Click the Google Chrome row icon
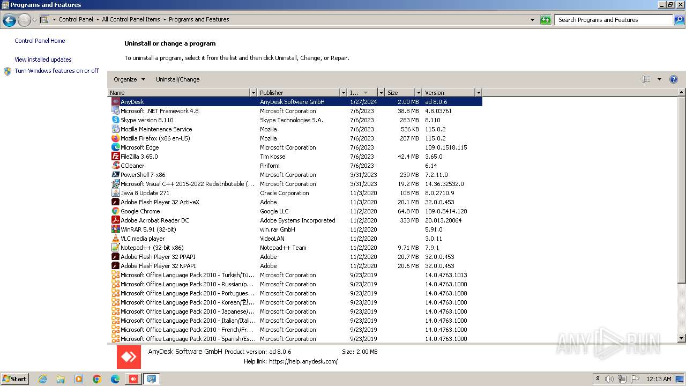The height and width of the screenshot is (386, 686). coord(115,211)
